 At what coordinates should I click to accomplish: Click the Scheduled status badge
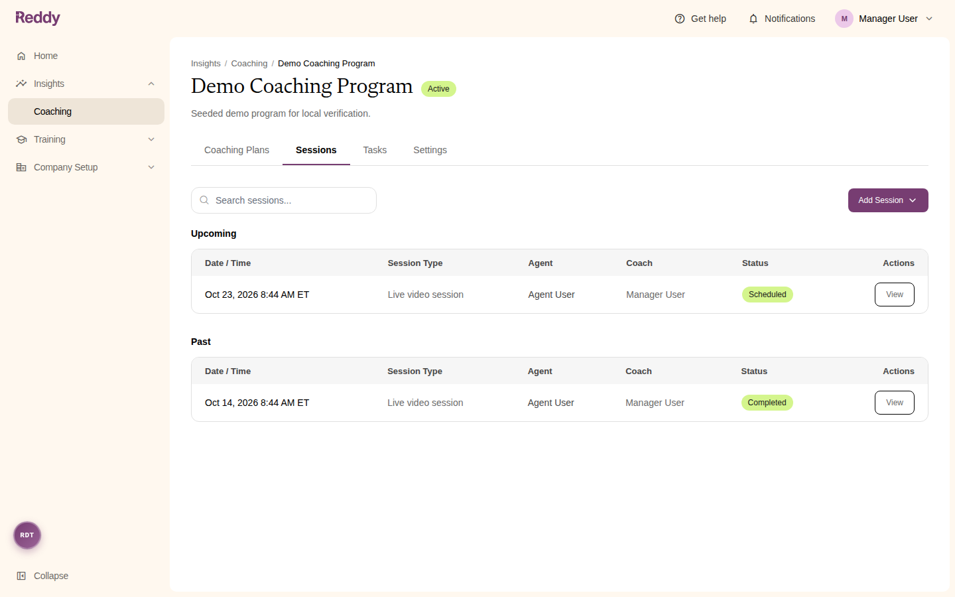[x=767, y=295]
